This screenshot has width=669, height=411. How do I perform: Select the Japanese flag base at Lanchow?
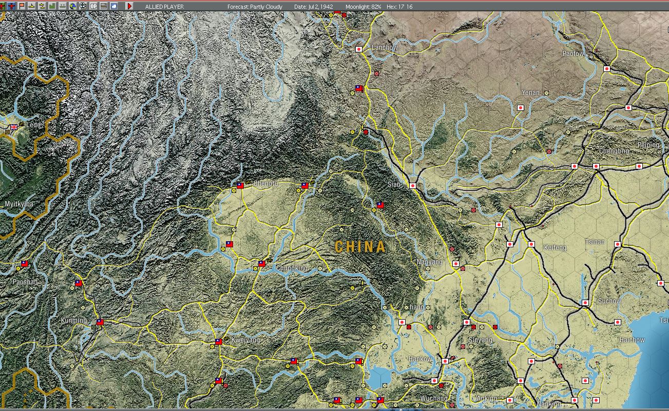click(x=359, y=49)
